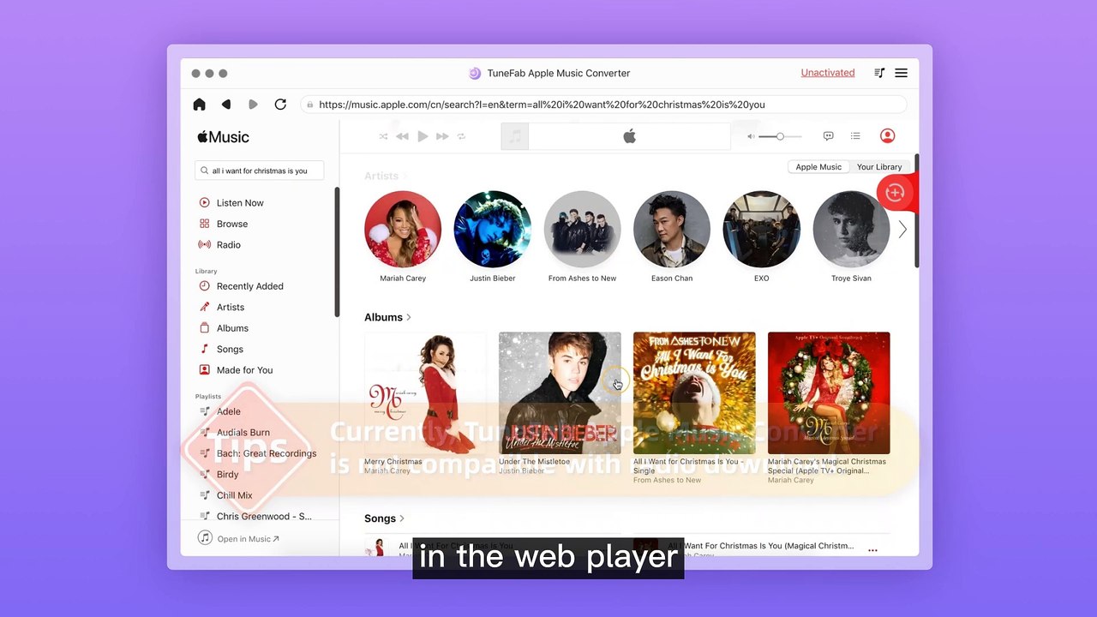
Task: Click the main content vertical scrollbar
Action: (917, 211)
